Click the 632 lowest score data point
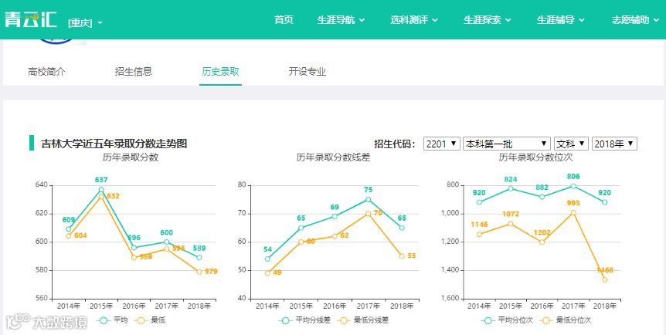Screen dimensions: 666x335 [101, 197]
